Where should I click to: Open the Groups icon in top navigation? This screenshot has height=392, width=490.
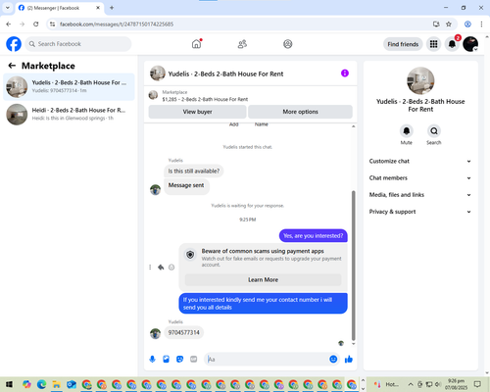pyautogui.click(x=288, y=44)
